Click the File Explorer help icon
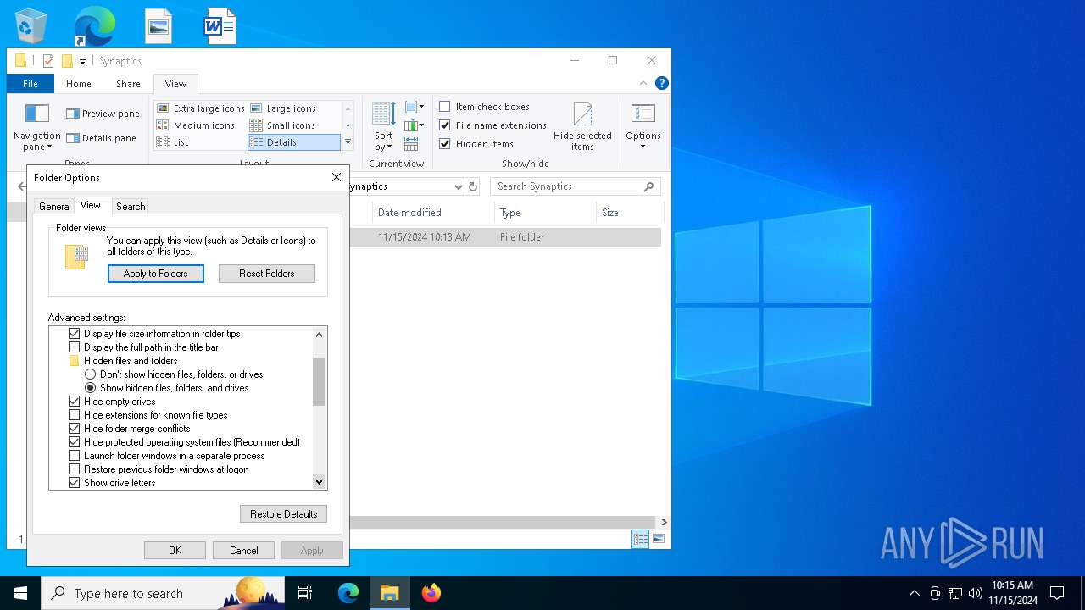This screenshot has height=610, width=1085. (662, 83)
